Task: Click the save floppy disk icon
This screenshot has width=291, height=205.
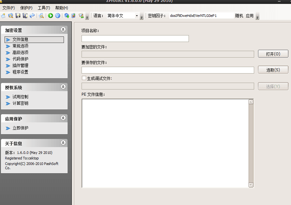Action: (18, 16)
